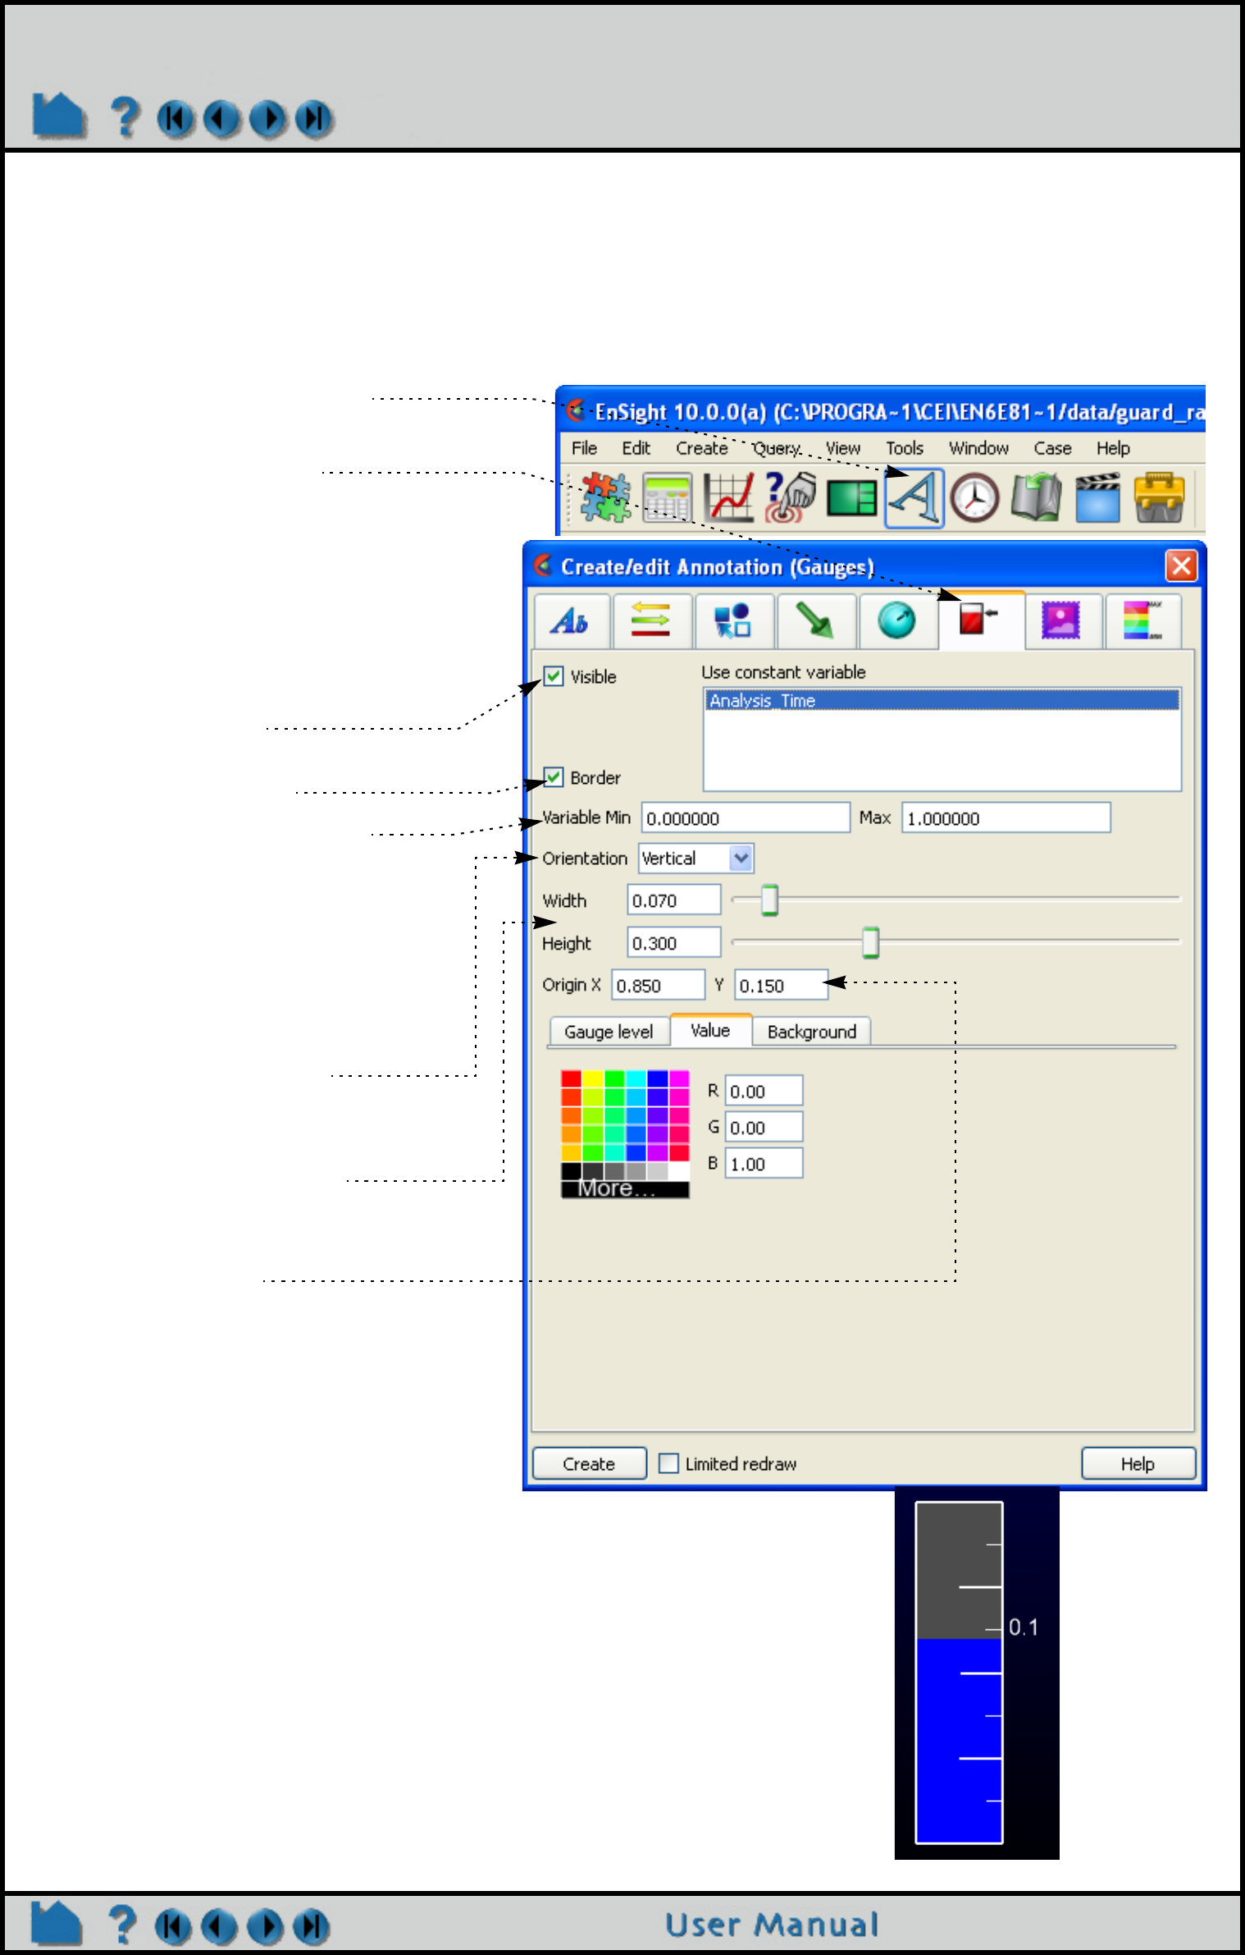The image size is (1245, 1955).
Task: Switch to the Background tab
Action: pos(812,1032)
